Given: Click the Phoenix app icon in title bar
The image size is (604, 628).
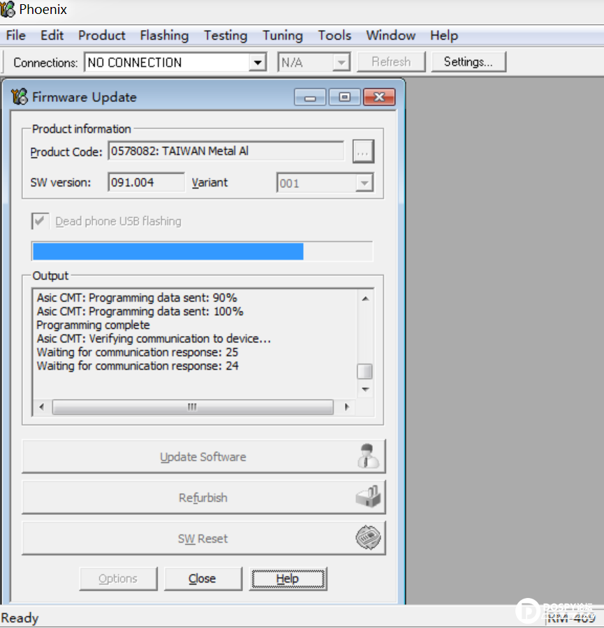Looking at the screenshot, I should (8, 9).
